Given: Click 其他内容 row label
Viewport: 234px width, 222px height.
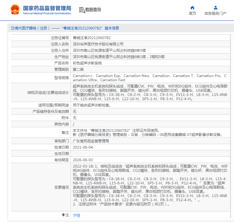Looking at the screenshot, I should (62, 124).
